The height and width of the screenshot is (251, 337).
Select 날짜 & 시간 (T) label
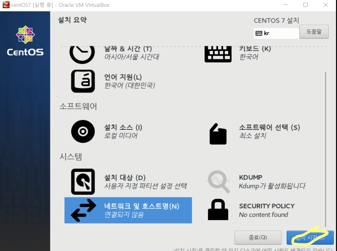(128, 49)
